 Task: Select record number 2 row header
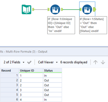[x=9, y=80]
